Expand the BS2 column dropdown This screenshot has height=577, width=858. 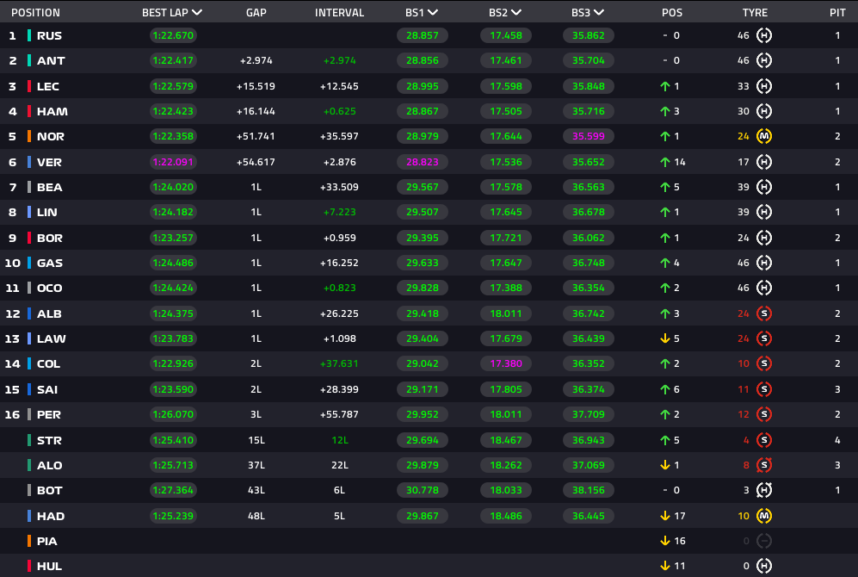tap(515, 13)
